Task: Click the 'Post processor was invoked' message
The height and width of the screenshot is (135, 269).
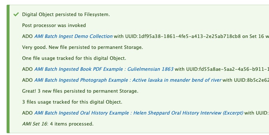Action: pos(54,26)
